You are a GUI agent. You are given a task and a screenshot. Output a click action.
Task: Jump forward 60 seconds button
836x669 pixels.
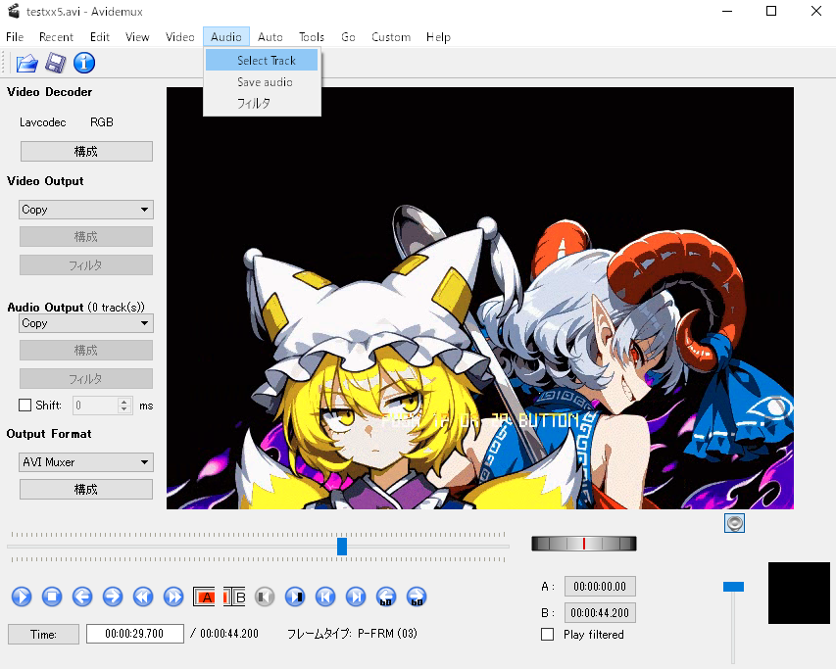417,597
